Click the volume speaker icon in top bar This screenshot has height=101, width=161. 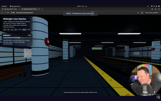point(154,6)
